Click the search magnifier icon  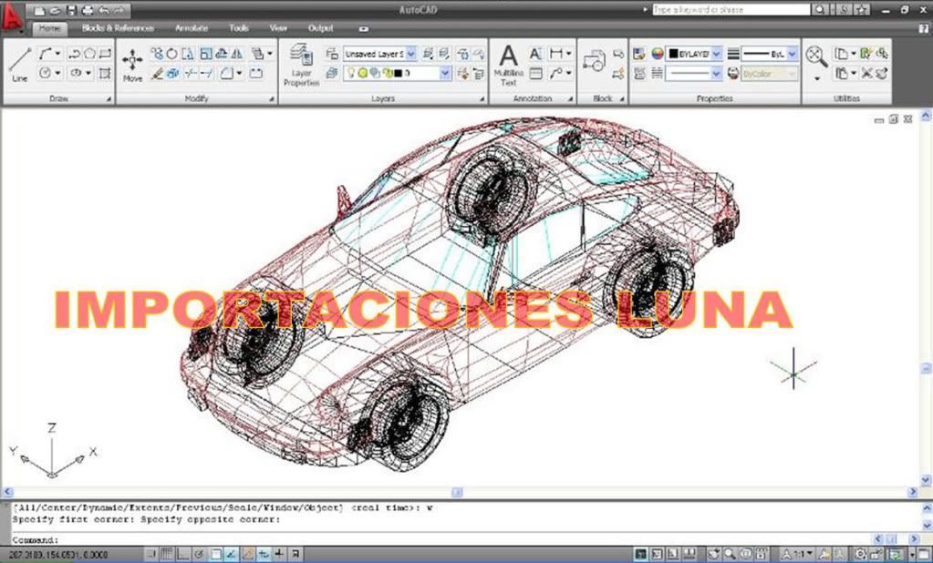coord(819,9)
